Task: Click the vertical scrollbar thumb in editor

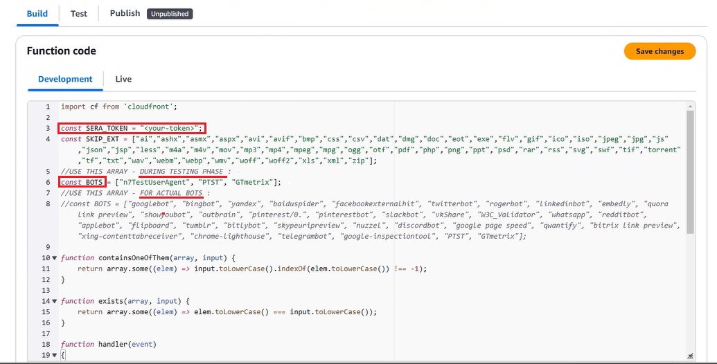Action: coord(690,173)
